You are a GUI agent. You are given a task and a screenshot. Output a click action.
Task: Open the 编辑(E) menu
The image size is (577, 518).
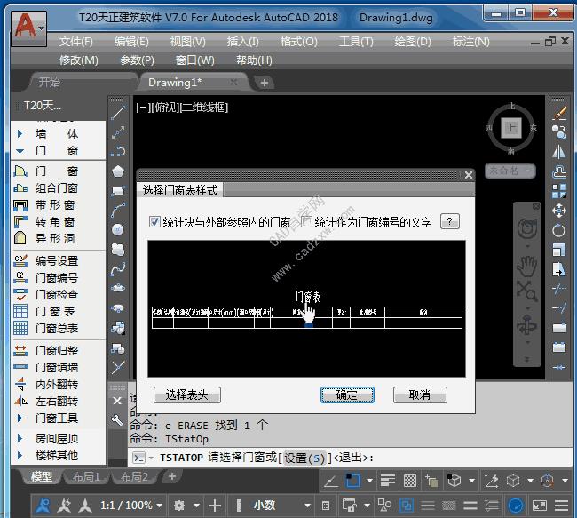click(x=131, y=42)
